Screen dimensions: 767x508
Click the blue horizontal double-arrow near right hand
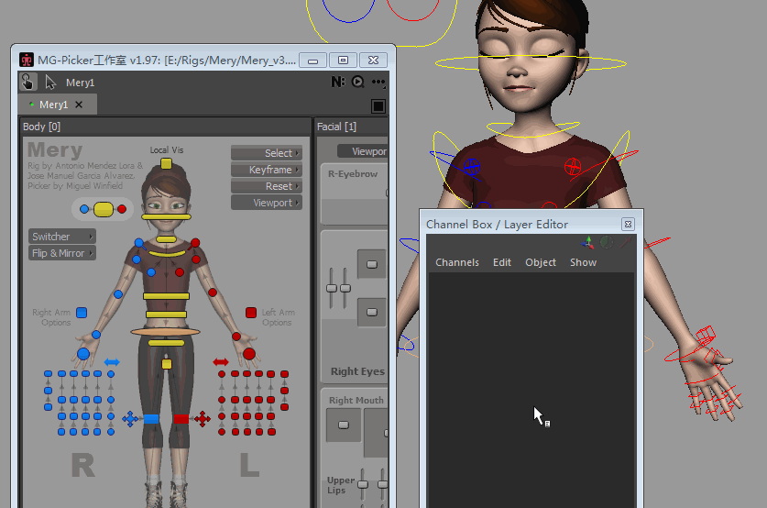tap(112, 362)
